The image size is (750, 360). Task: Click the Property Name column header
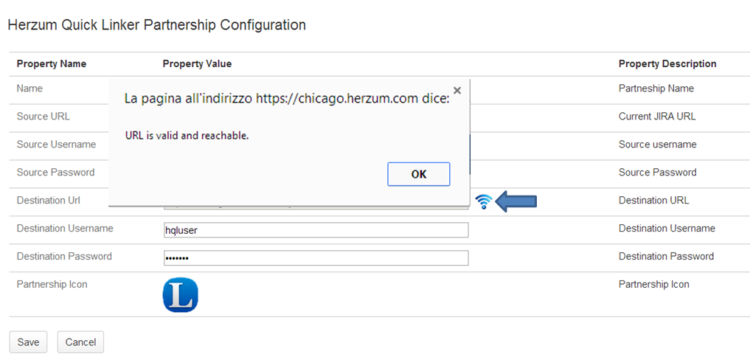[52, 64]
